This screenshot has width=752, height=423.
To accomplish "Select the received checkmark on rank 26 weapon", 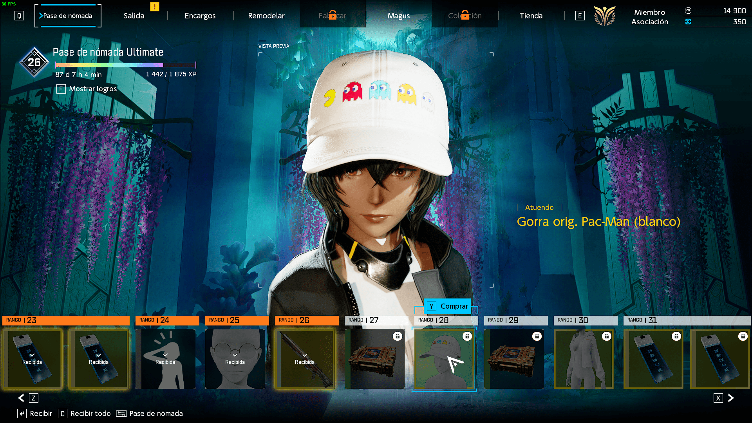I will point(305,355).
